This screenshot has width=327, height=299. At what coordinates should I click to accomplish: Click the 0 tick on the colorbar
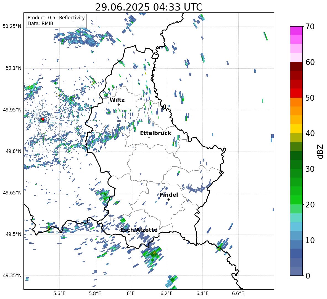(x=308, y=275)
